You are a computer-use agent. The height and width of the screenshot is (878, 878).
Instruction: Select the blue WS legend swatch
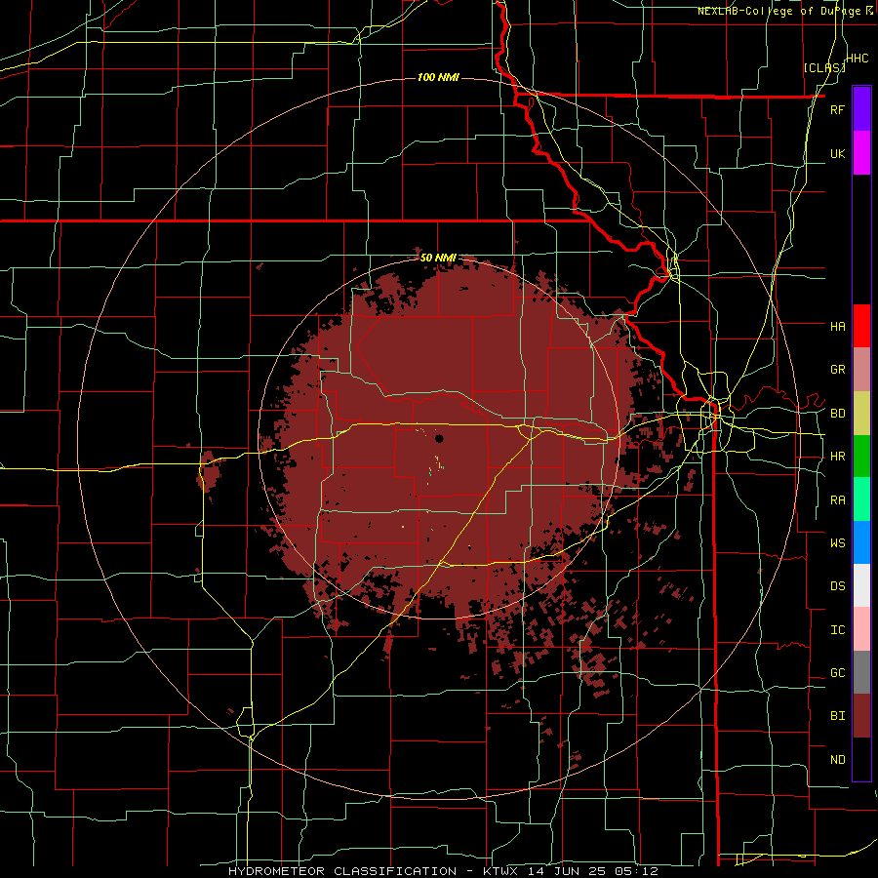point(861,542)
